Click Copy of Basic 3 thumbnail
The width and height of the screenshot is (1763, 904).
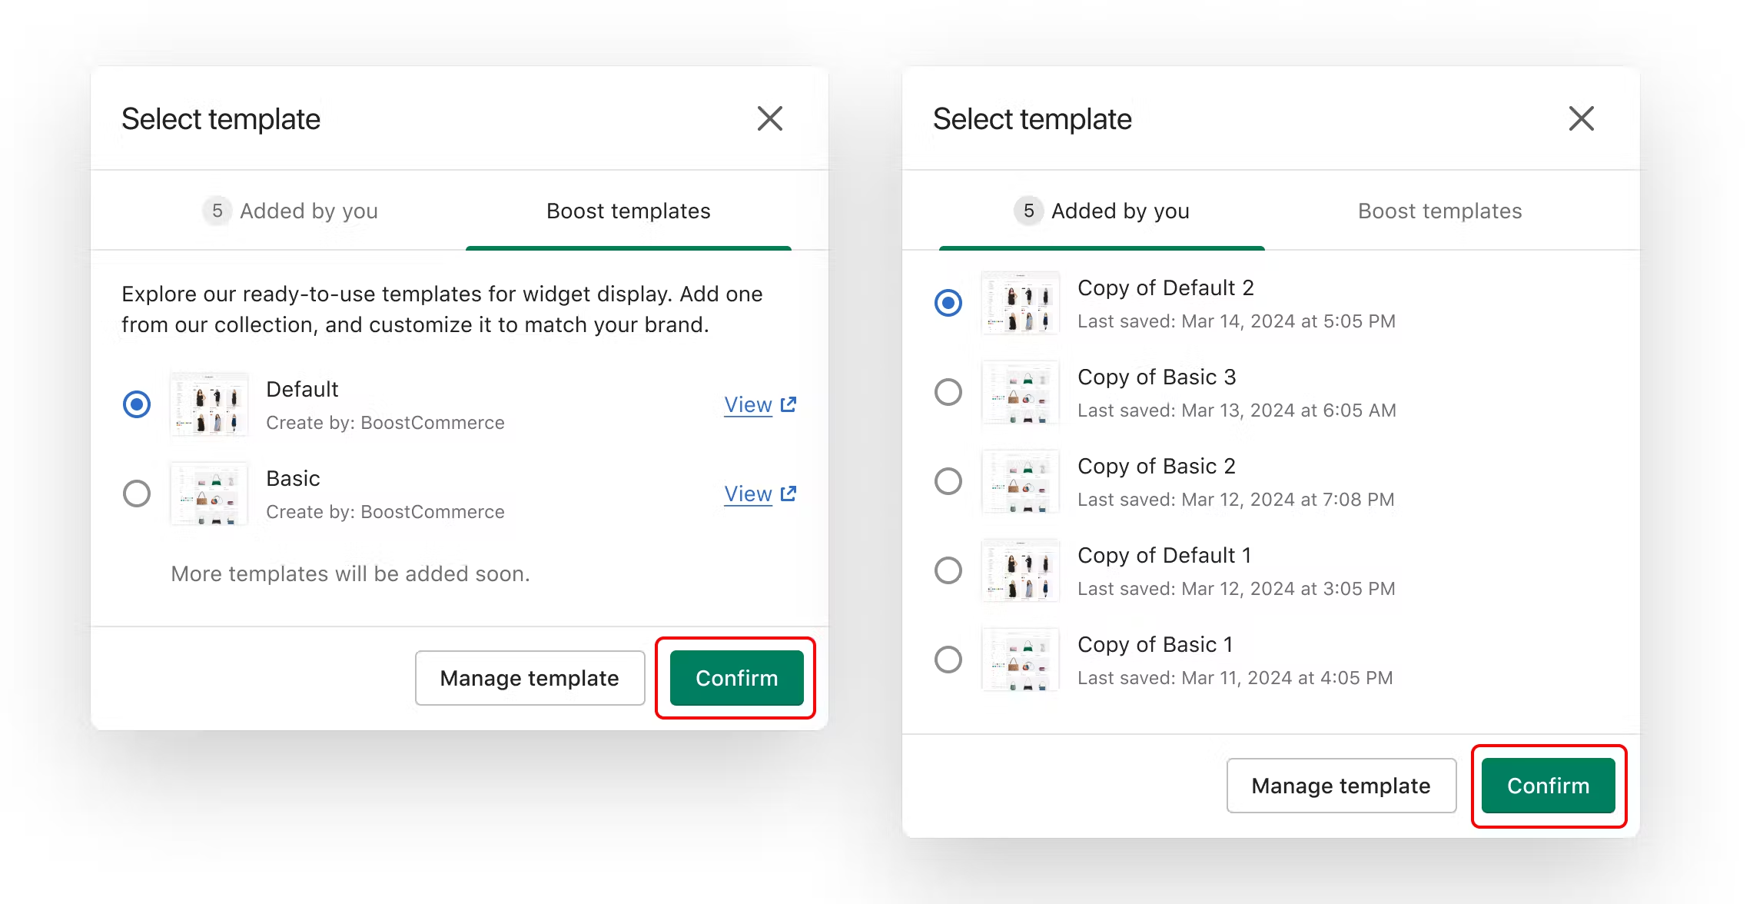click(1021, 392)
